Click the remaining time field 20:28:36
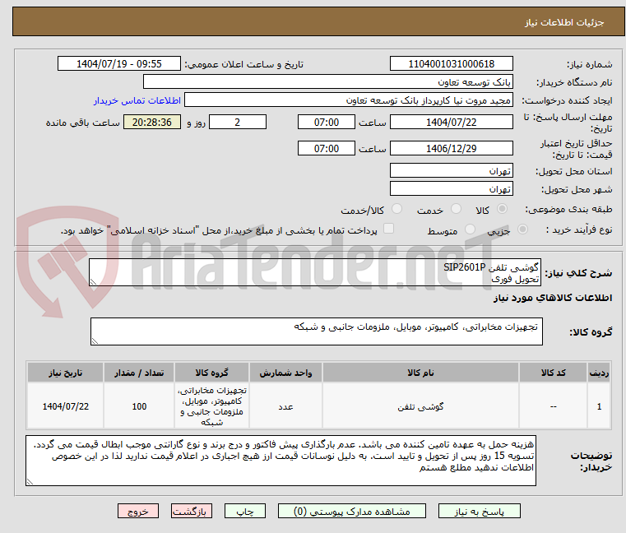The width and height of the screenshot is (626, 533). (x=152, y=123)
